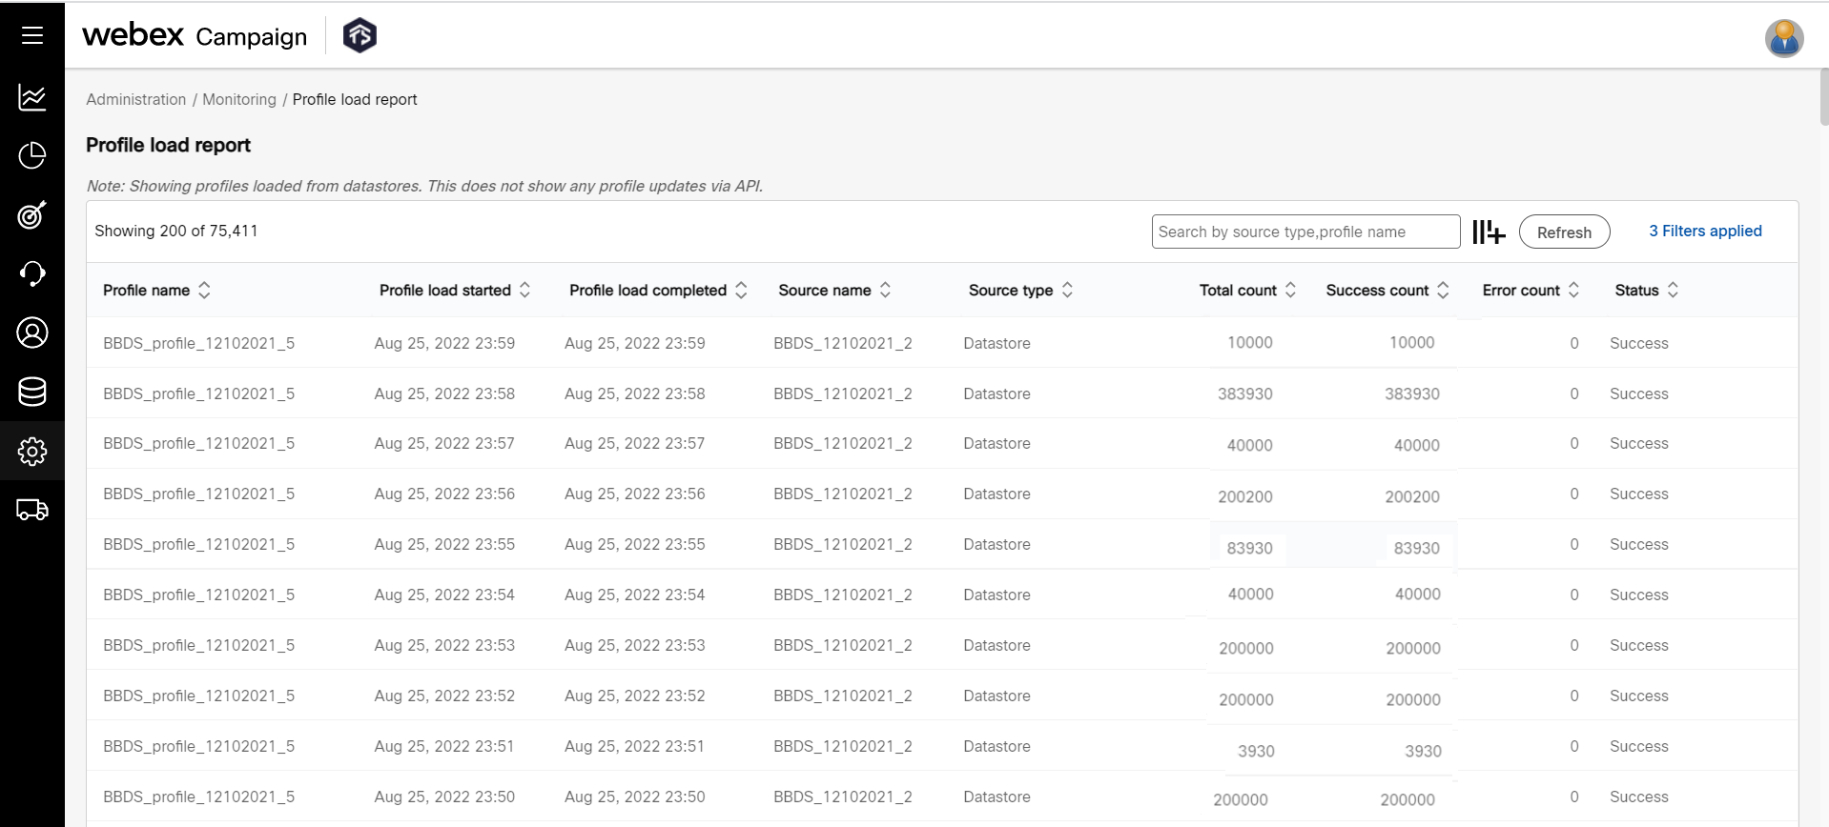Click Datastore in the 23:51 row

click(997, 746)
